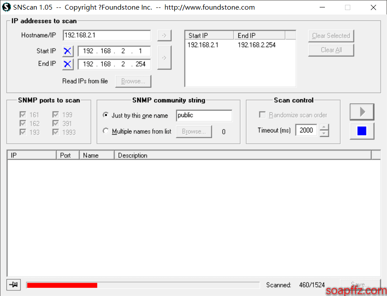Clear the End IP field with X button
Screen dimensions: 387x296
[68, 64]
